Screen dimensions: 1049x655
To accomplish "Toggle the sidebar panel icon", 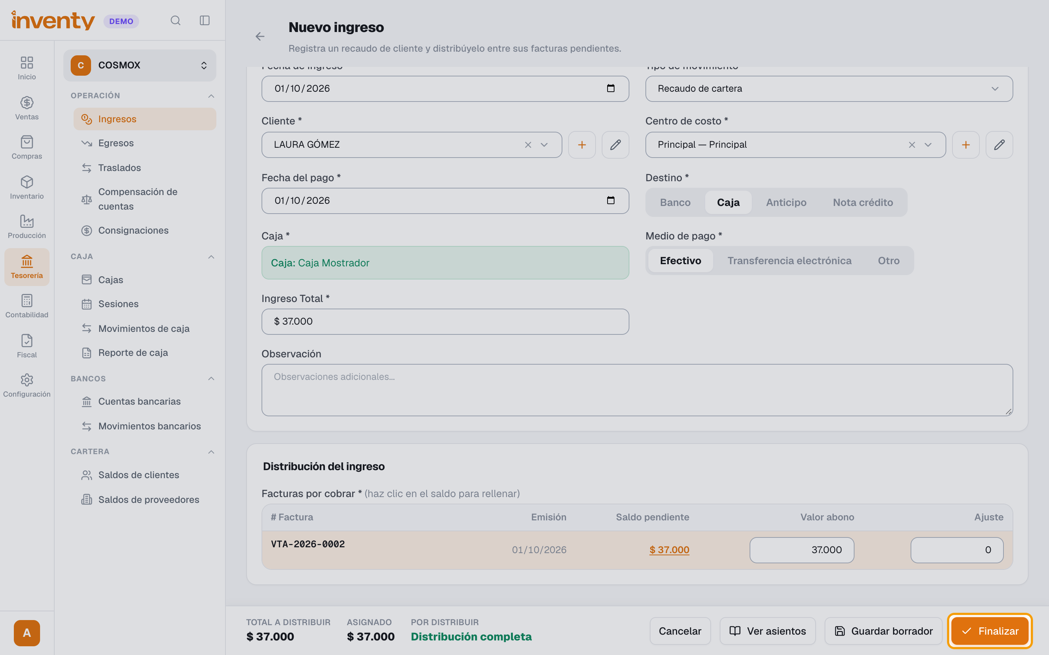I will tap(205, 21).
